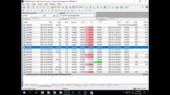
Task: Sort by the Order column header
Action: click(x=26, y=22)
